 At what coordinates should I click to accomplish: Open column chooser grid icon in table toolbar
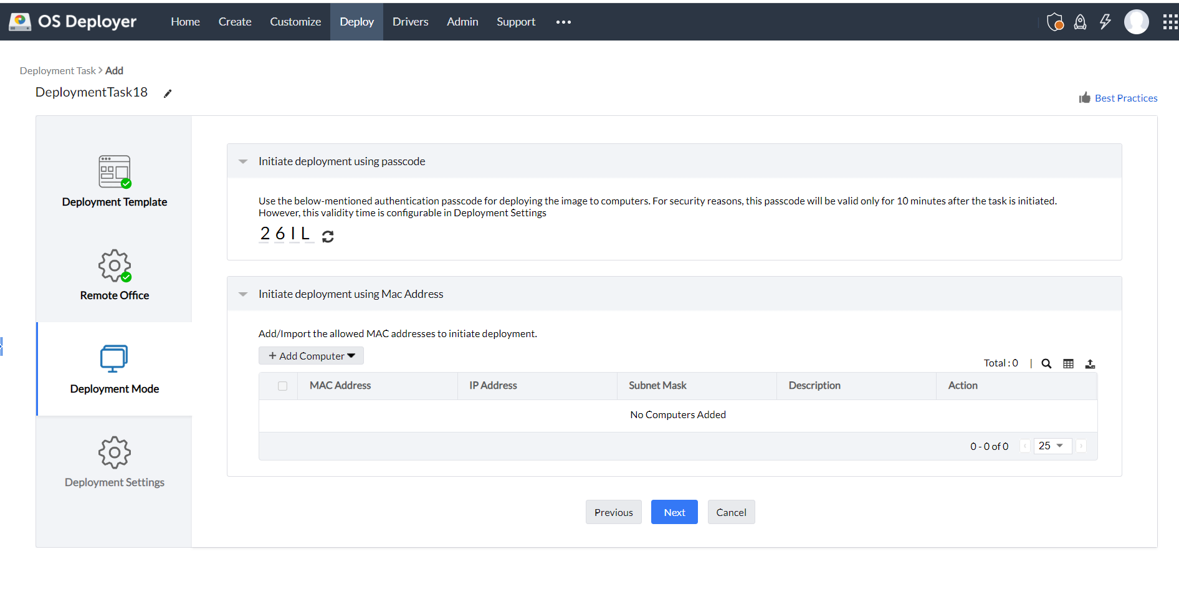pos(1068,363)
